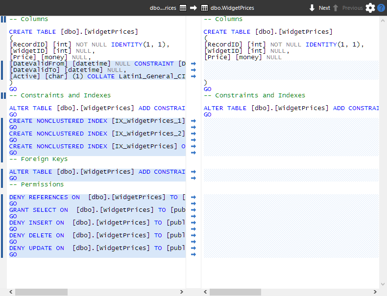Click the arrow between source and target tables
The image size is (387, 296).
[x=193, y=8]
